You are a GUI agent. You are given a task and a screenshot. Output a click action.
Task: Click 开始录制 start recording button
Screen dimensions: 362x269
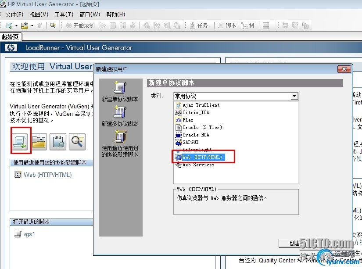click(x=80, y=25)
